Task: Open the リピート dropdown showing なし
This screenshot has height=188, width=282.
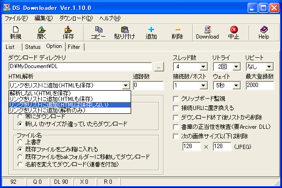Action: click(x=269, y=67)
